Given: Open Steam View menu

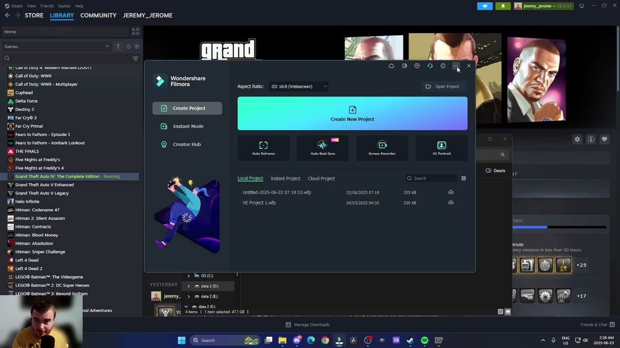Looking at the screenshot, I should [x=31, y=6].
